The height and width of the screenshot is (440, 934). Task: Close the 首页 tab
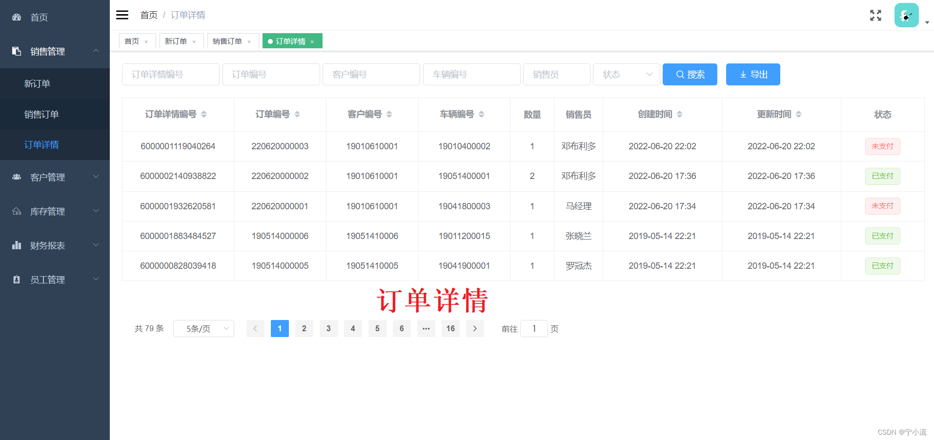pyautogui.click(x=146, y=41)
